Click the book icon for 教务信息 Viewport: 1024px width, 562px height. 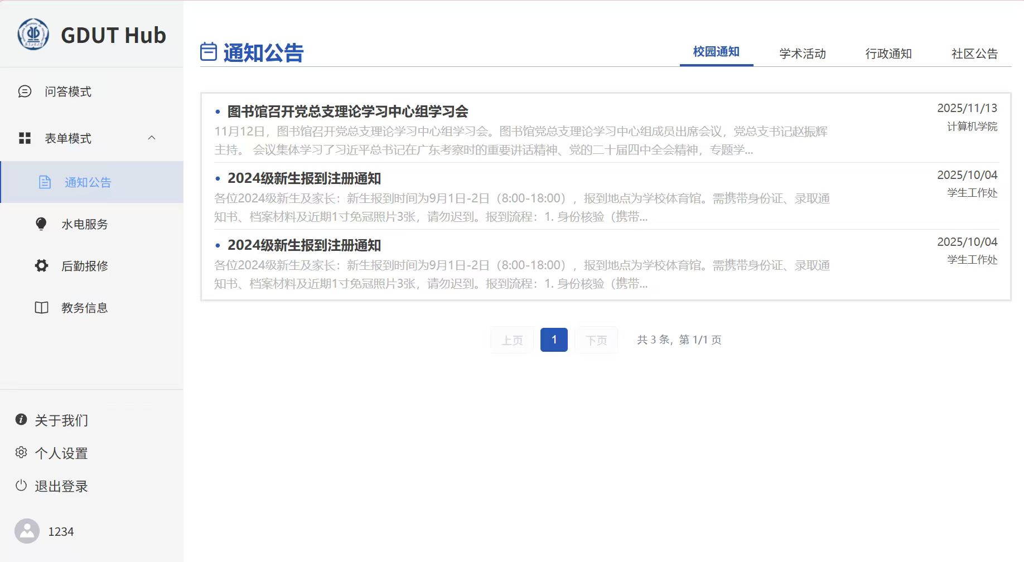[x=41, y=308]
